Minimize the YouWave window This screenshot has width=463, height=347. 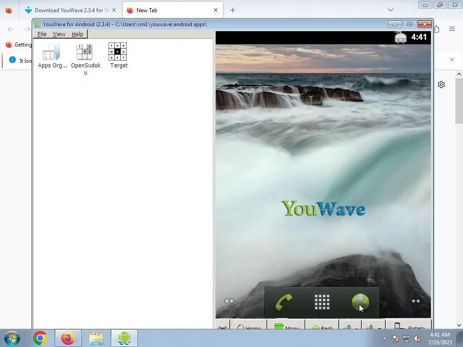pyautogui.click(x=395, y=24)
